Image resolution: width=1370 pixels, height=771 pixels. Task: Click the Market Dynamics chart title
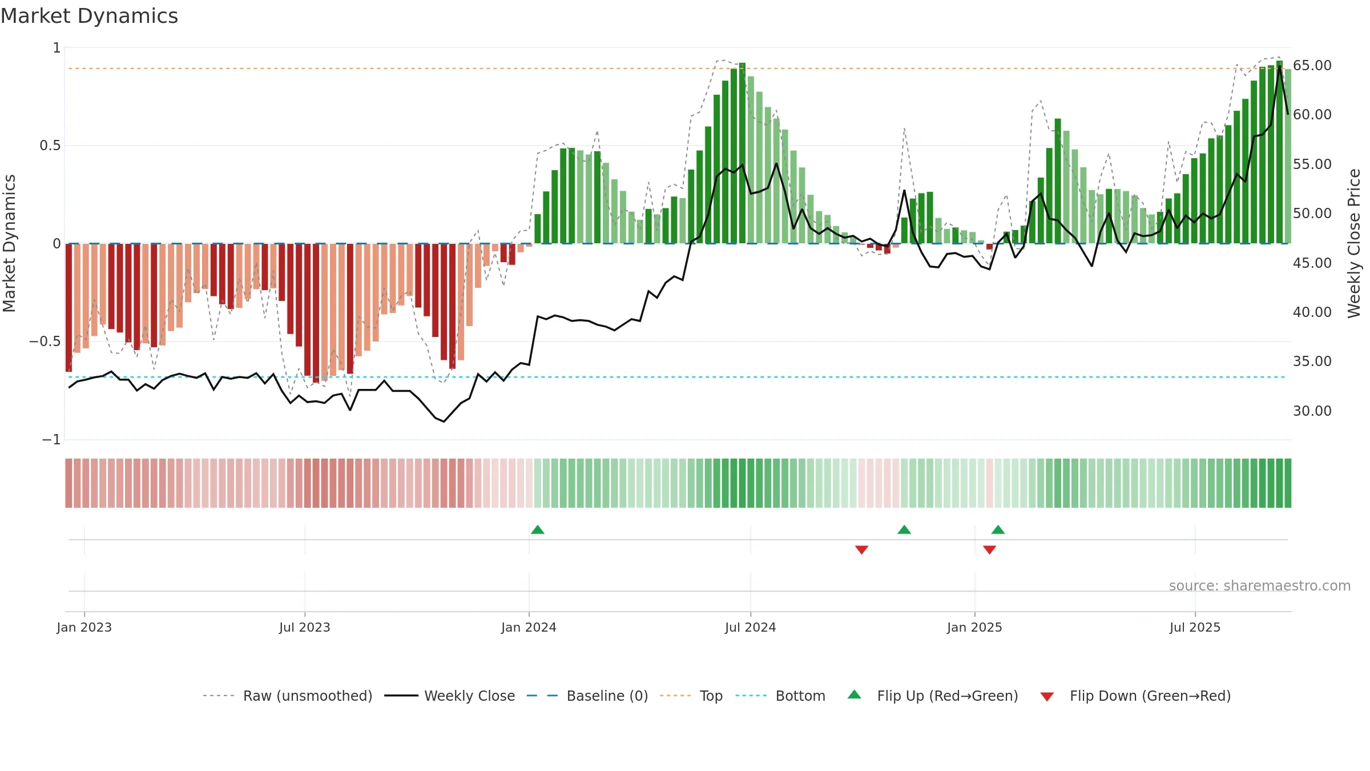(x=89, y=16)
